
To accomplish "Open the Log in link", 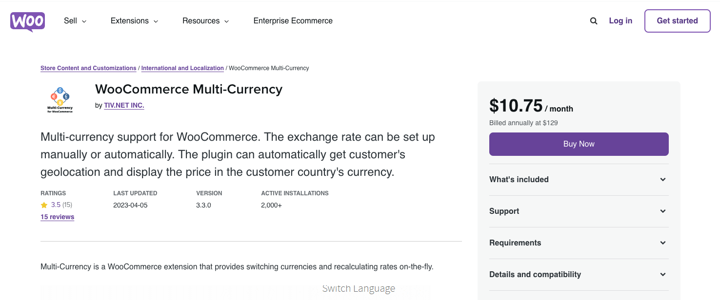I will (620, 21).
